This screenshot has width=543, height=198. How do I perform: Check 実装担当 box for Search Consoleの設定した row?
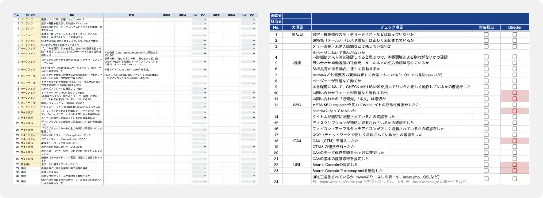pos(486,165)
